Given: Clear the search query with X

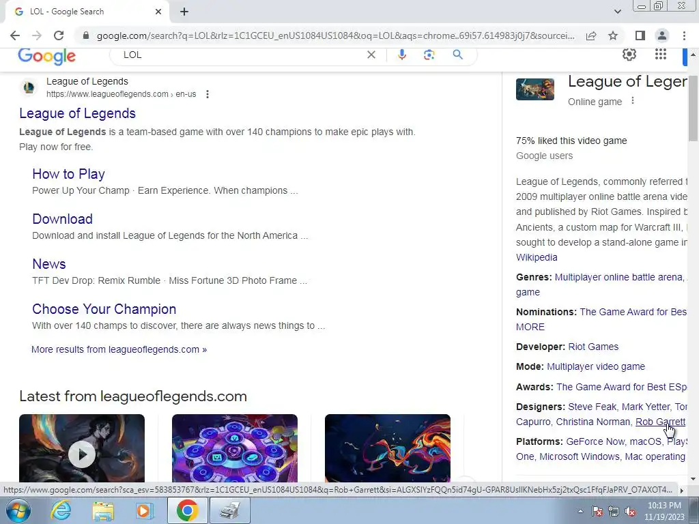Looking at the screenshot, I should point(371,55).
